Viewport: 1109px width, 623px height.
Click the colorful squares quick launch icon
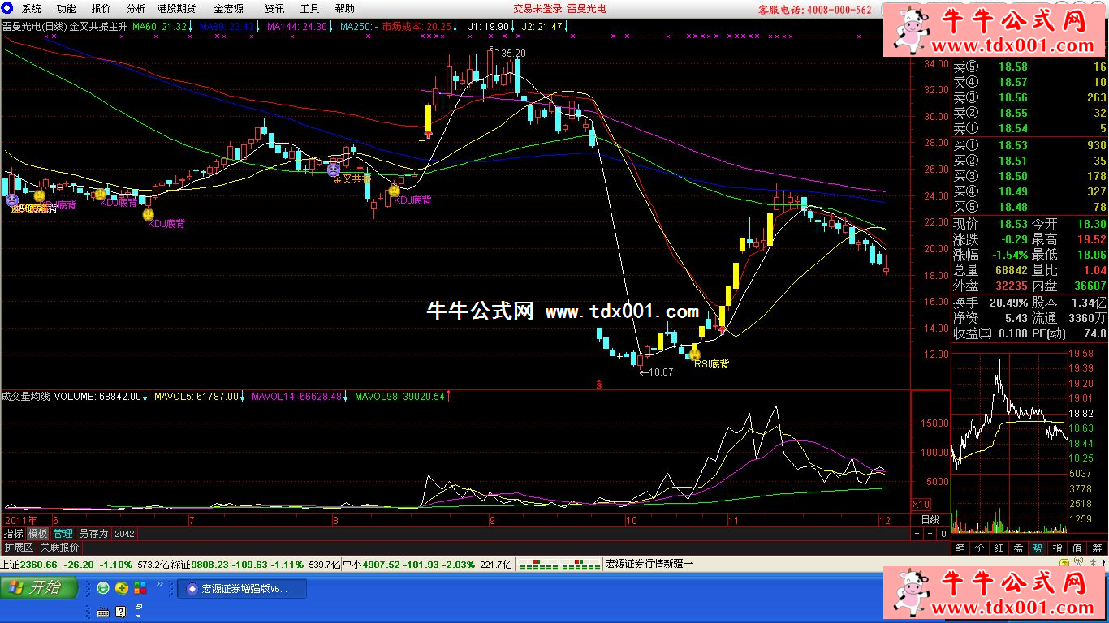[140, 588]
